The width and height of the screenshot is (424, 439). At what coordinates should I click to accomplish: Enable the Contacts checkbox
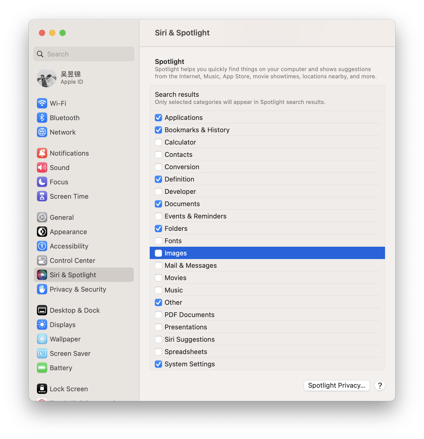point(158,155)
